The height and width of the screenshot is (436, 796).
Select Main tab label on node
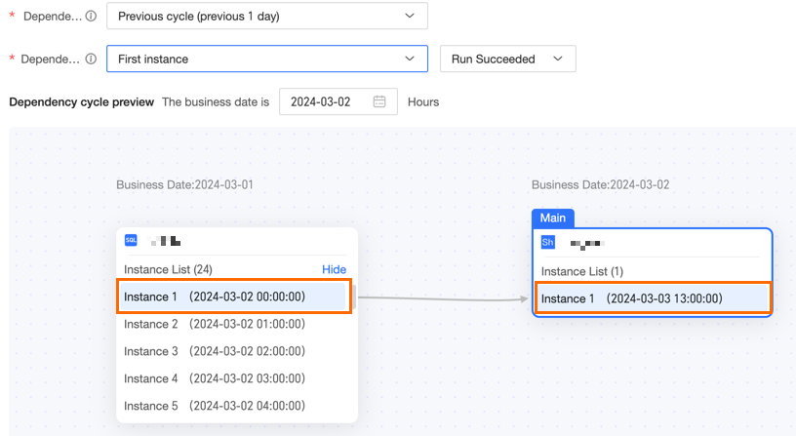point(553,218)
